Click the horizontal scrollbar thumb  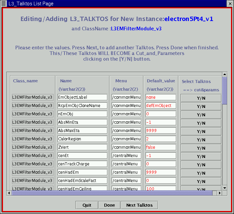tap(112, 193)
